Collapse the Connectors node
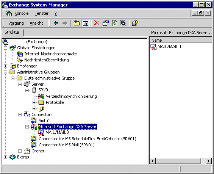The height and width of the screenshot is (174, 214). (x=20, y=114)
